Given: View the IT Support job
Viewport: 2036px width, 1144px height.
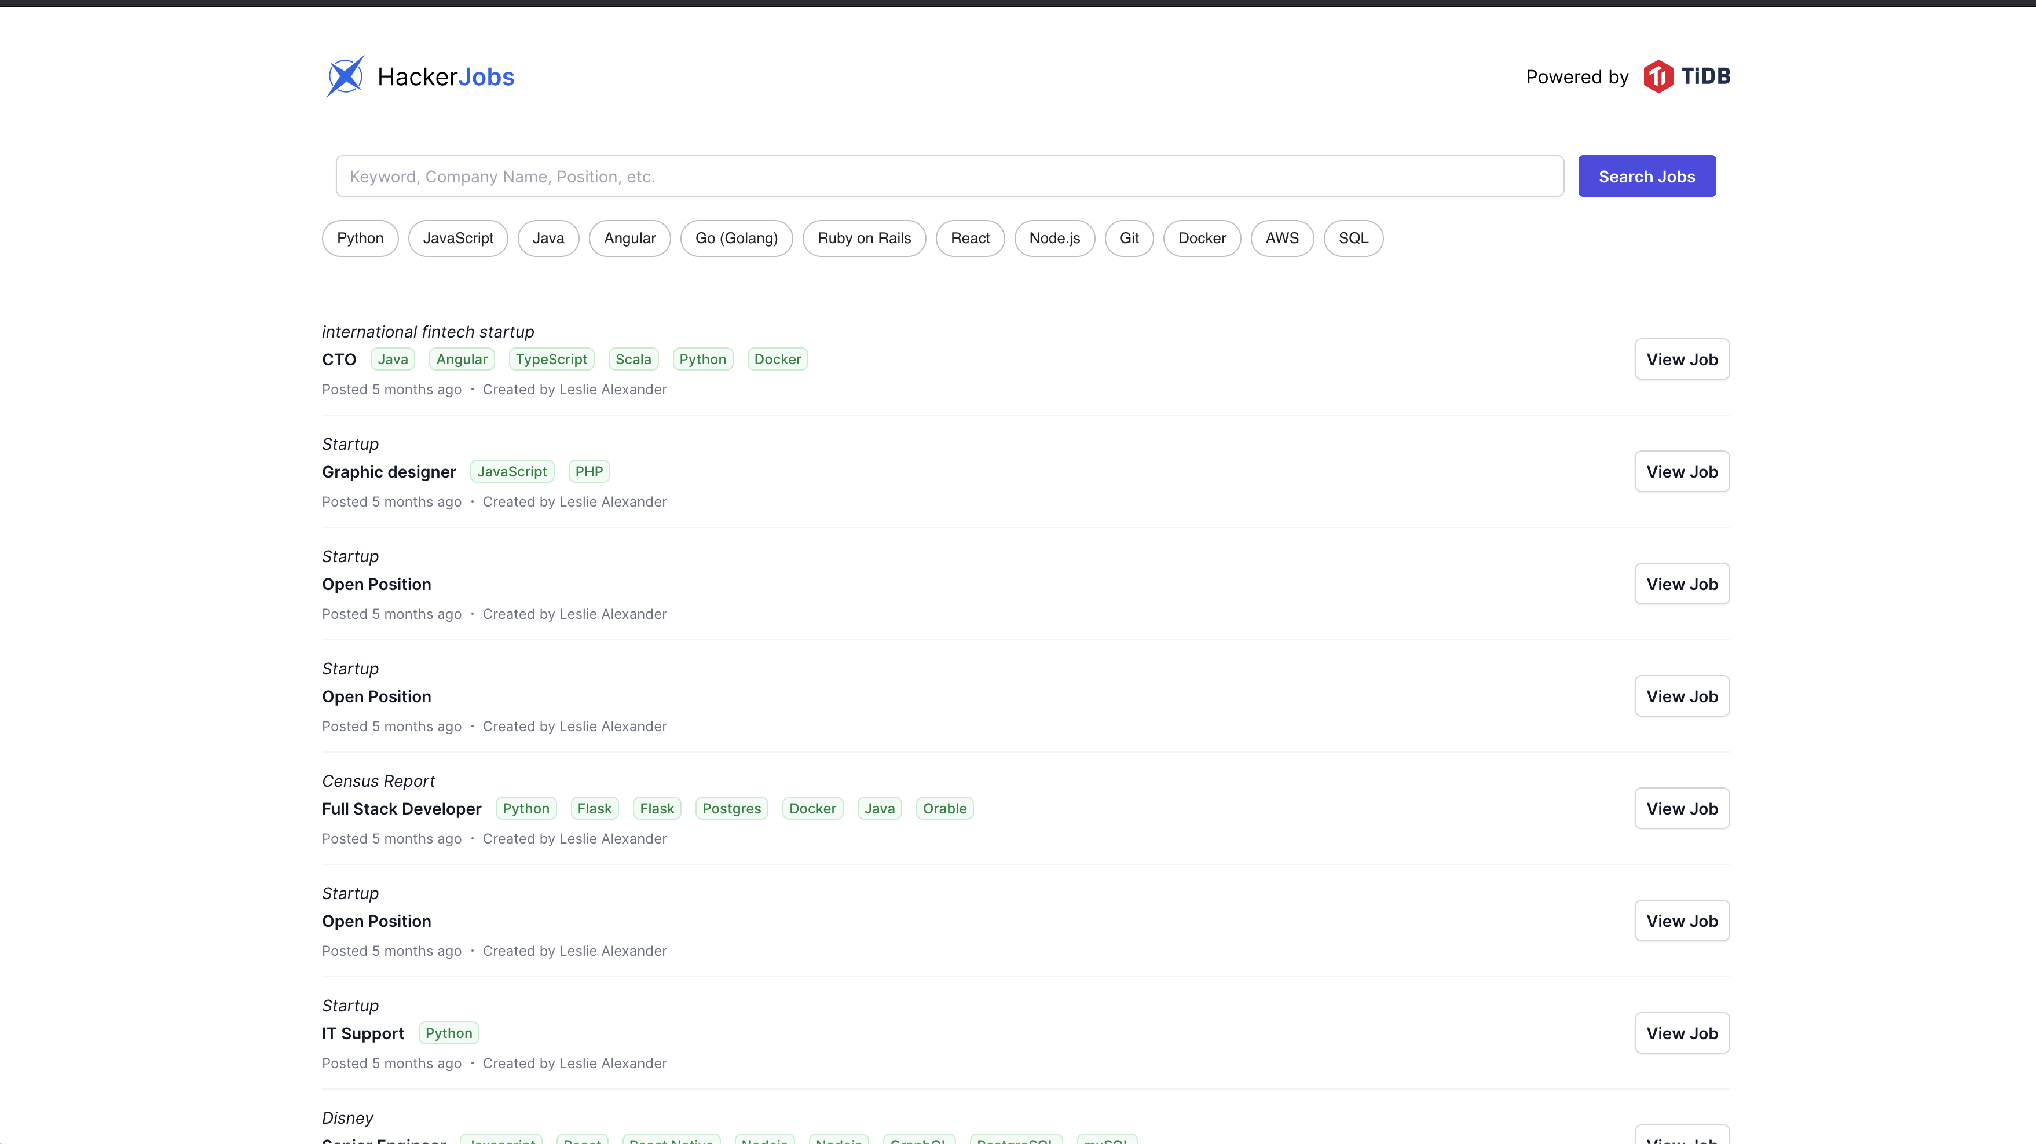Looking at the screenshot, I should (1681, 1033).
